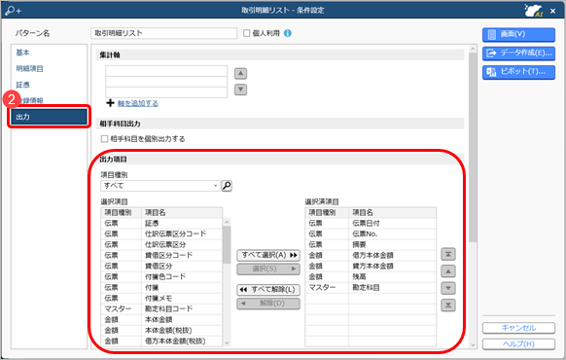
Task: Select 摘要 row in 選択済項目
Action: click(371, 244)
